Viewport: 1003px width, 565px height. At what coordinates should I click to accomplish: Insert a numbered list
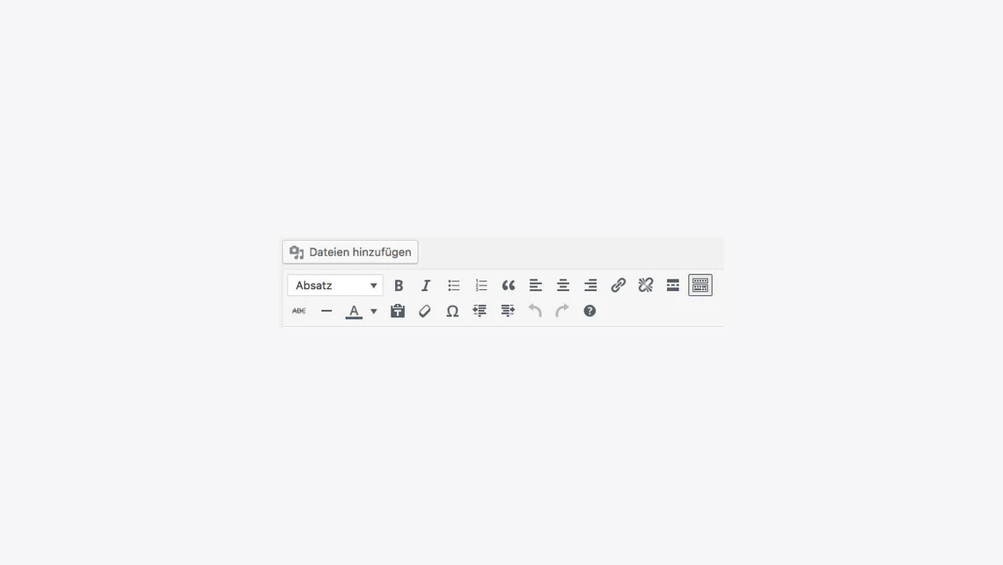481,286
